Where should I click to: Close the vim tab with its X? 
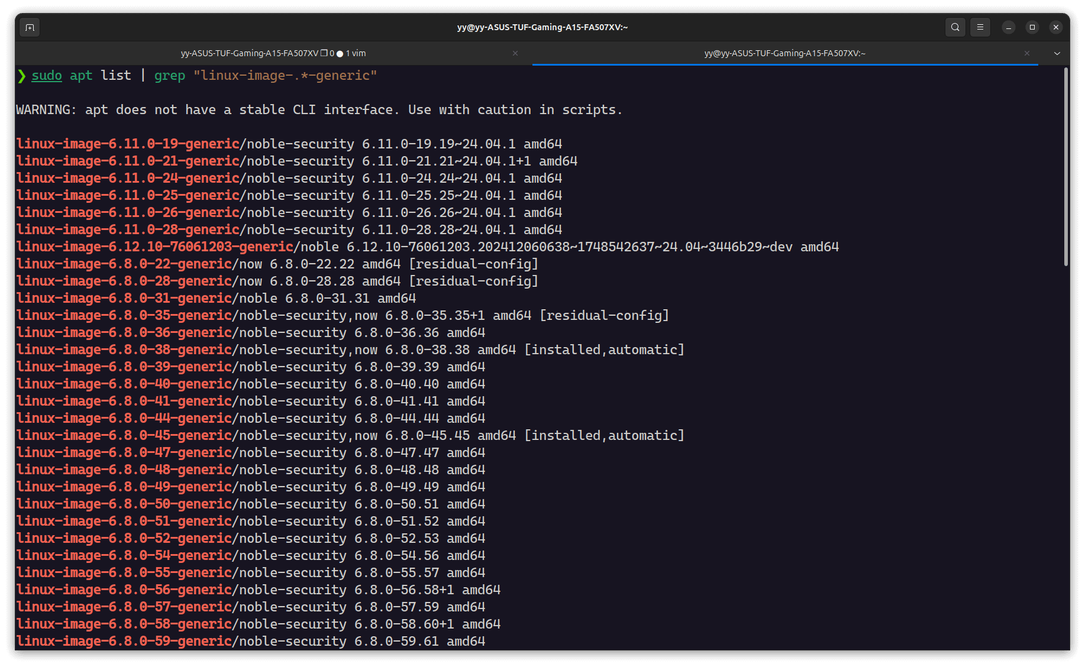tap(515, 53)
